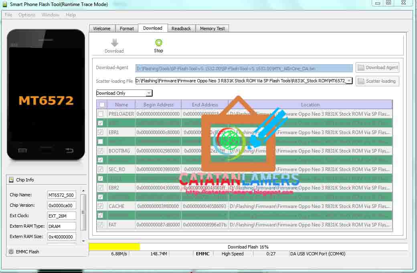Toggle the select-all header checkbox
The width and height of the screenshot is (417, 273).
click(102, 105)
